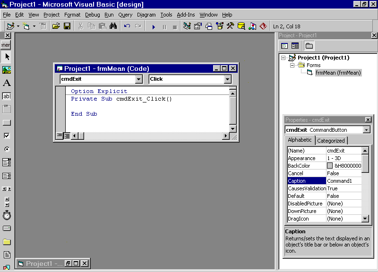Select the ListBox tool in toolbox
The image size is (378, 272).
(7, 176)
